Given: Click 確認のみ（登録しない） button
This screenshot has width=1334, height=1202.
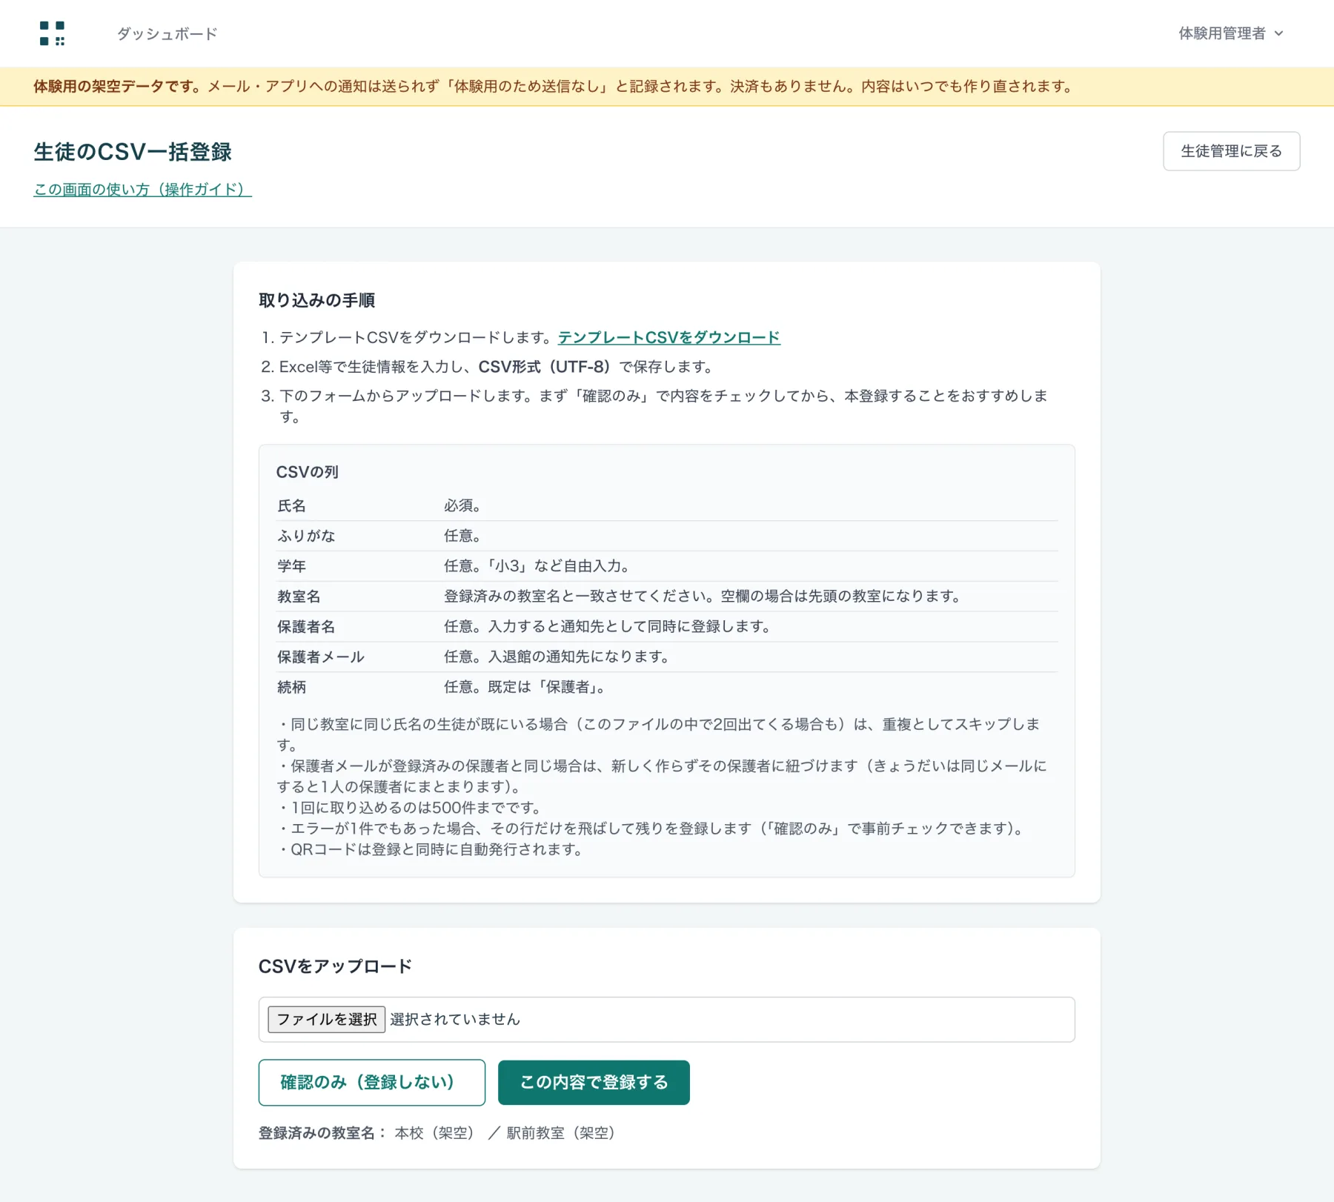Looking at the screenshot, I should click(x=371, y=1083).
